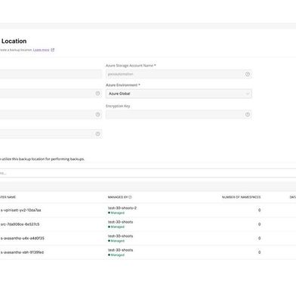Image resolution: width=296 pixels, height=296 pixels.
Task: Select cluster row src-7da906ce-6e537c5
Action: pos(148,224)
